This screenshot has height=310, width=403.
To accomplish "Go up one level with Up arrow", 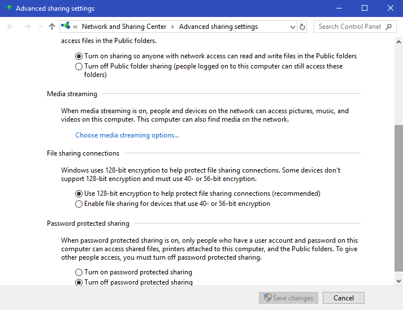I will tap(52, 27).
